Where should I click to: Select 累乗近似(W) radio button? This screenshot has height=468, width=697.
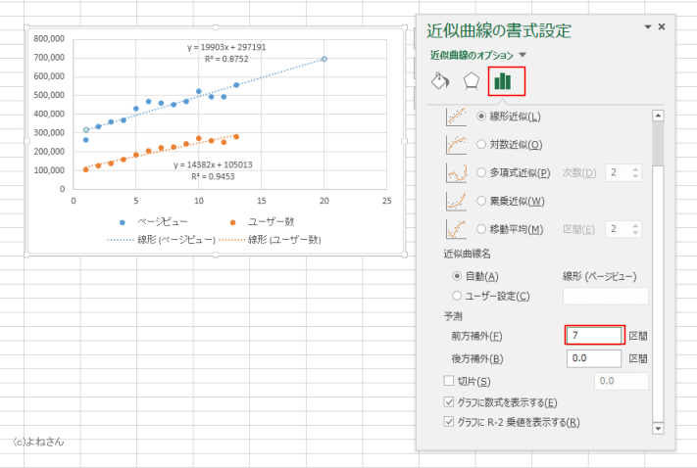click(x=481, y=201)
